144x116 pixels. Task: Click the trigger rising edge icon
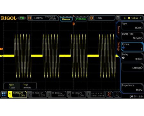[x=125, y=18]
